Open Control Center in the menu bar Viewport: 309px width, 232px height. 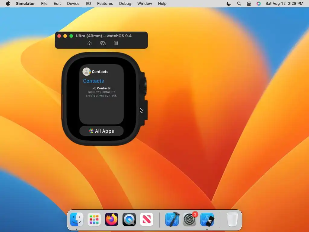pos(249,4)
